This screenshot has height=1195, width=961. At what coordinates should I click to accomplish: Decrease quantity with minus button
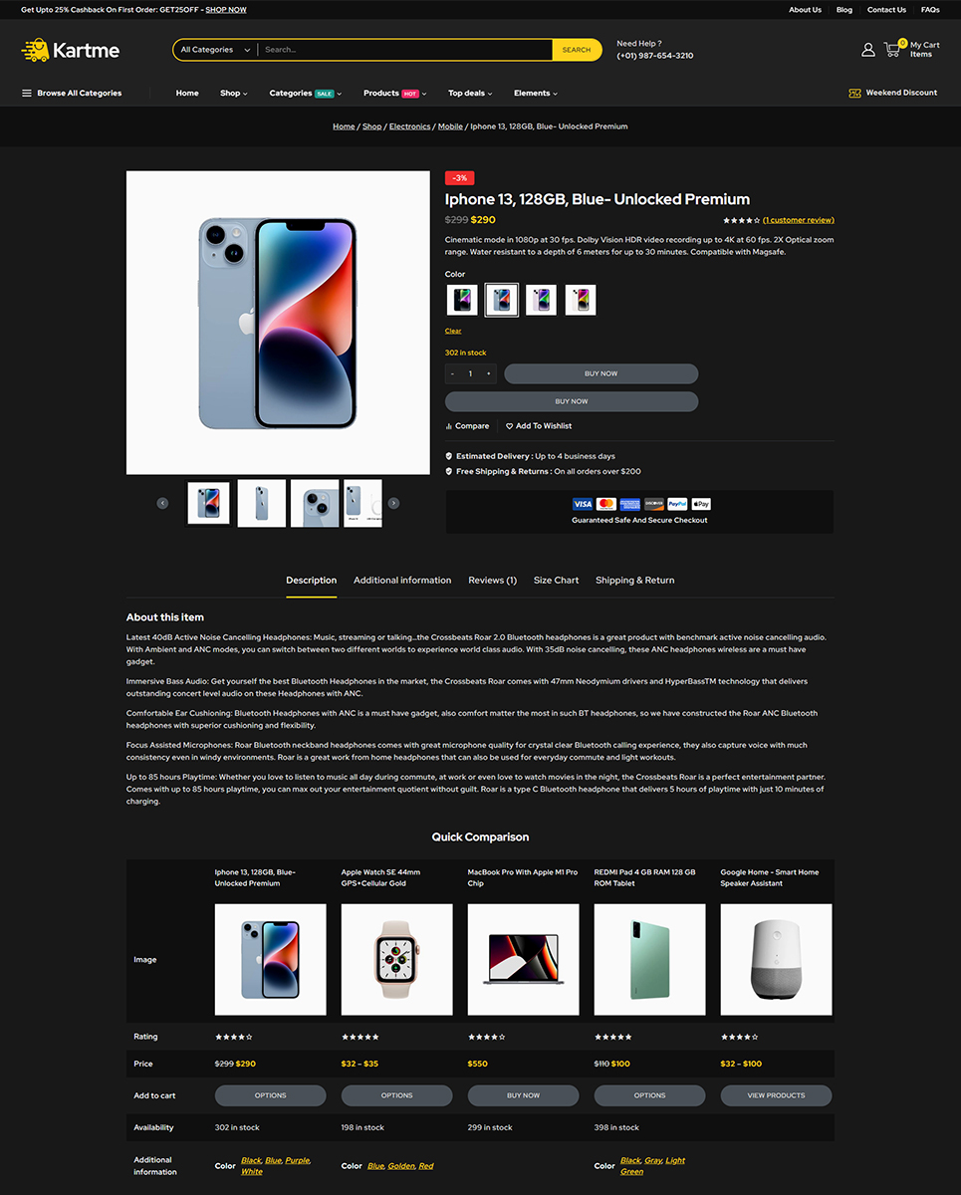click(x=453, y=374)
